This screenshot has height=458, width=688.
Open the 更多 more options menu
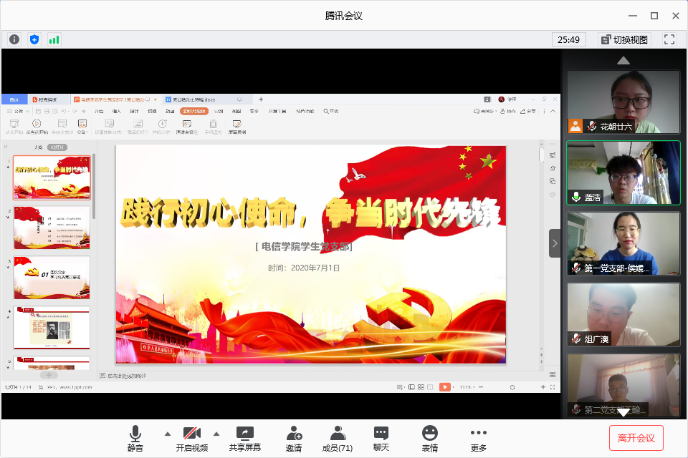click(x=479, y=438)
